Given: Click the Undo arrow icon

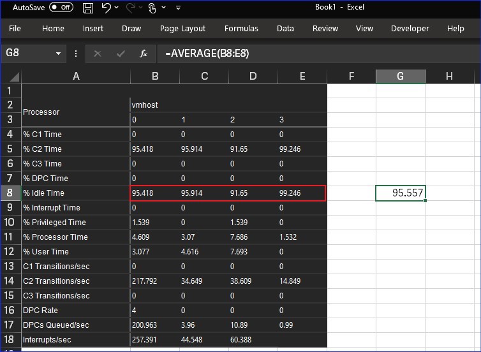Looking at the screenshot, I should 106,8.
